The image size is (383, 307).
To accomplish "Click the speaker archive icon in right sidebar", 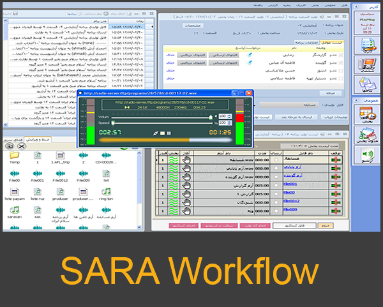I will coord(367,155).
